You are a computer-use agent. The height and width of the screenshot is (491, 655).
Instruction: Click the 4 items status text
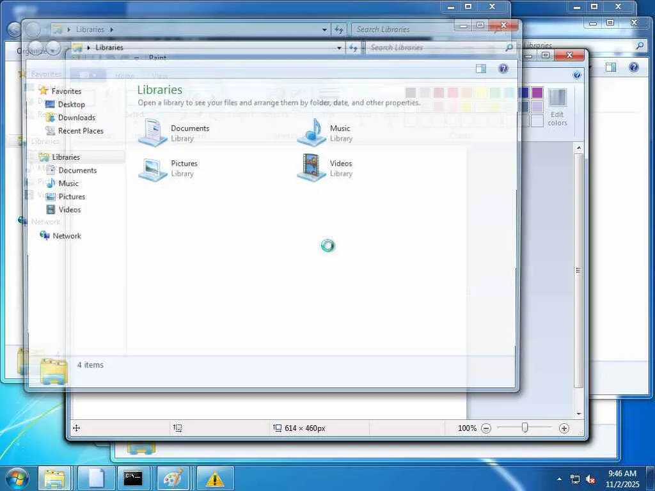(x=90, y=365)
